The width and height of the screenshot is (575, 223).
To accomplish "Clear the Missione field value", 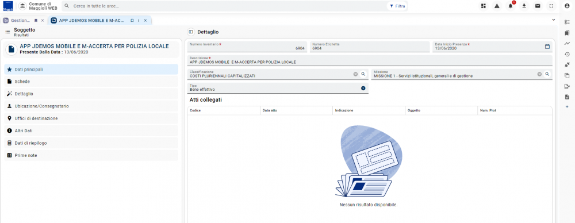I will tap(539, 74).
